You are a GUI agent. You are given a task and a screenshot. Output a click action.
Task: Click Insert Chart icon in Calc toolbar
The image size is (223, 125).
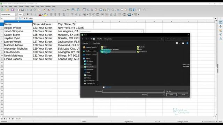[x=105, y=10]
